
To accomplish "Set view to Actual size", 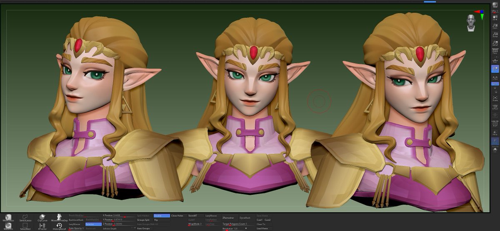I will coord(495,34).
